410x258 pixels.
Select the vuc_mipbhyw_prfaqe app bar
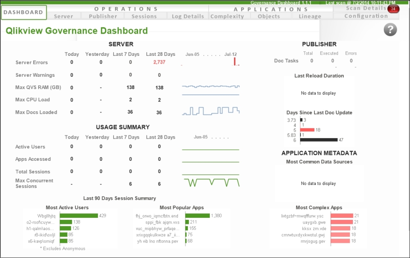click(x=187, y=228)
